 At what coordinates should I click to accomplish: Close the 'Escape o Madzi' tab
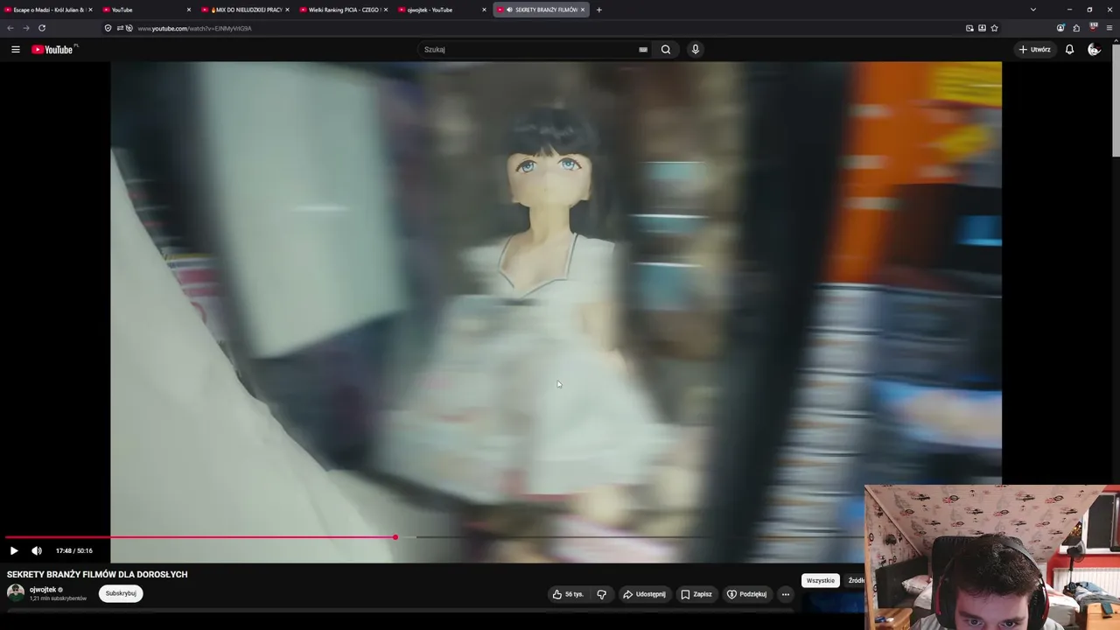[x=90, y=10]
